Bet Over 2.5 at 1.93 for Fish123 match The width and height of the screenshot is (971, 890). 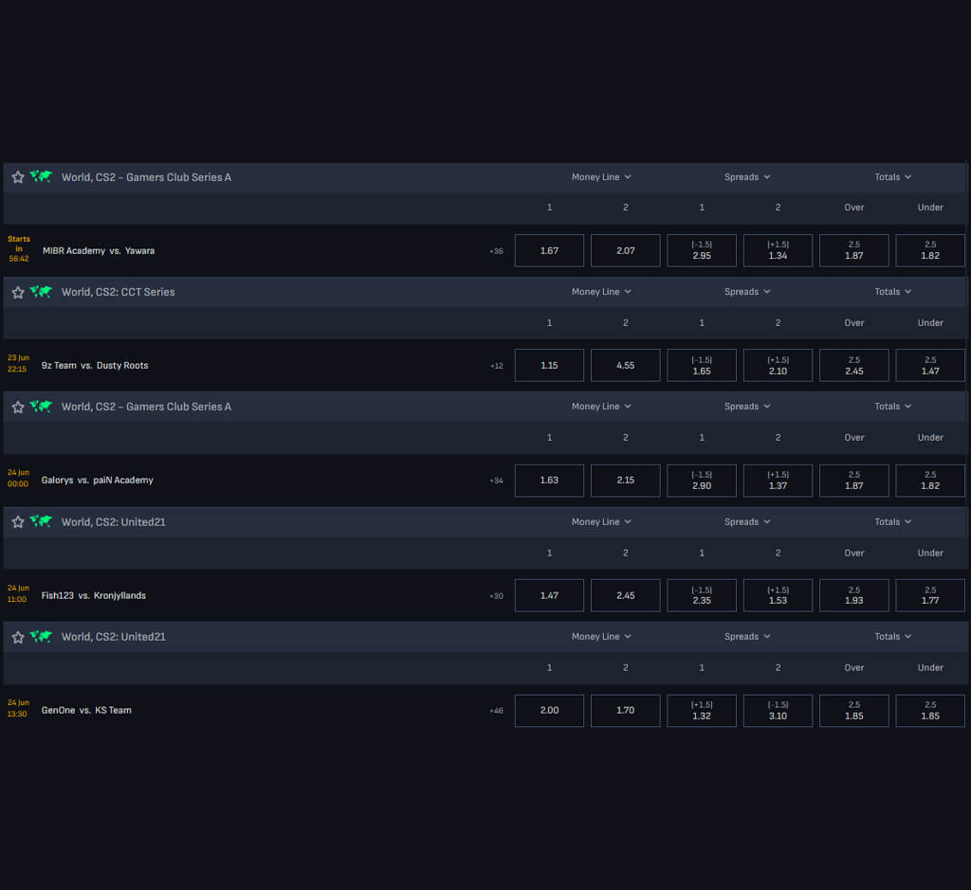coord(854,595)
